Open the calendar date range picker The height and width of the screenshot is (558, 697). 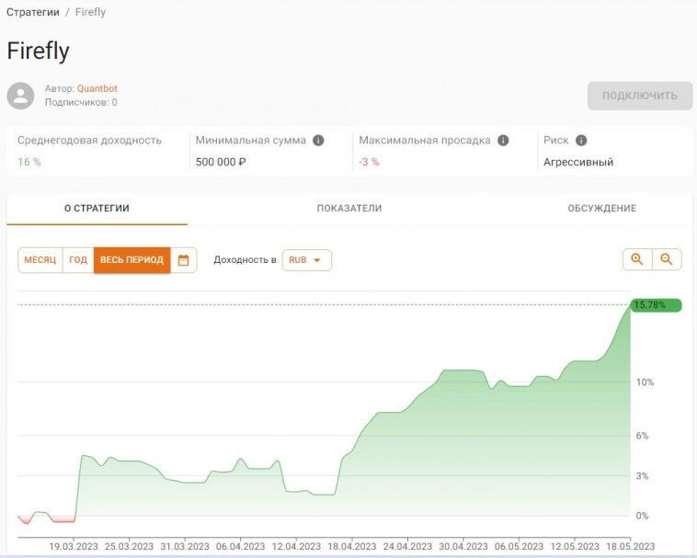(184, 260)
